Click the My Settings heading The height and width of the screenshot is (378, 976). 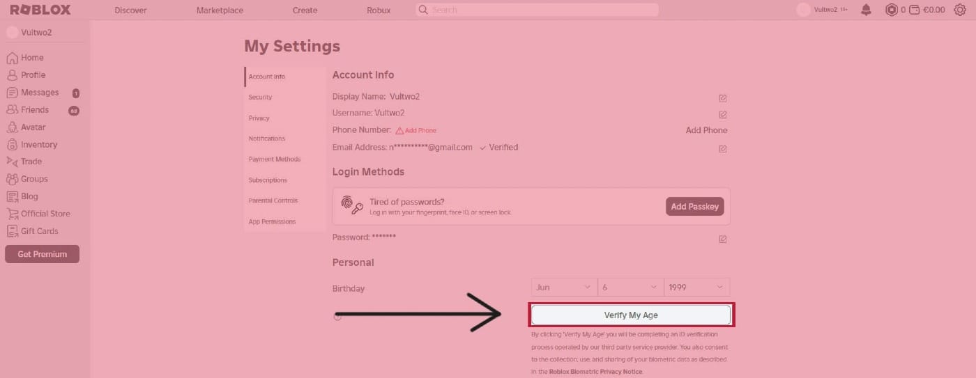[292, 46]
